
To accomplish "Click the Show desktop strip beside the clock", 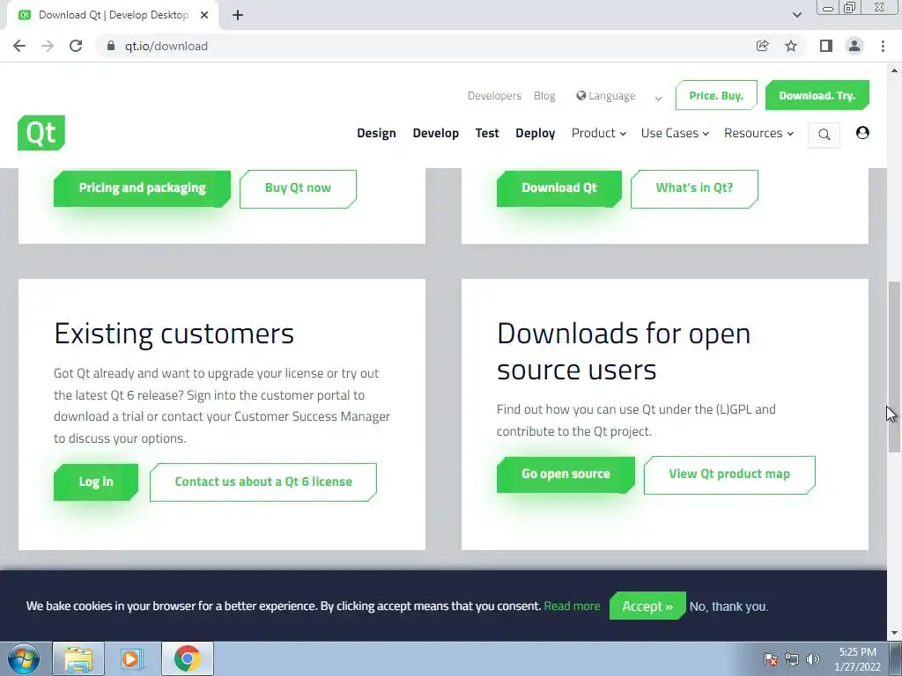I will [x=896, y=658].
